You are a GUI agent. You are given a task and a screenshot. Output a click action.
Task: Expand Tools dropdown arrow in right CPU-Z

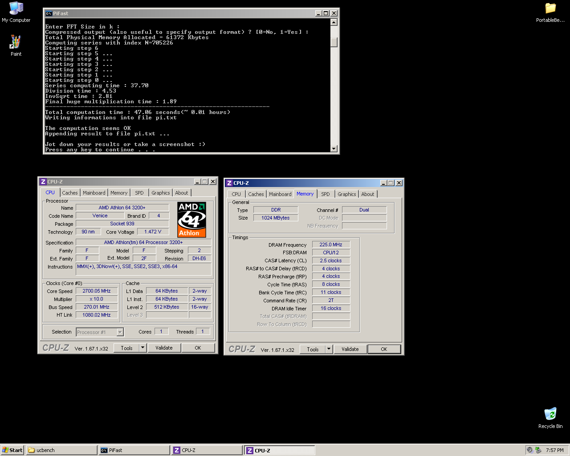pos(329,350)
